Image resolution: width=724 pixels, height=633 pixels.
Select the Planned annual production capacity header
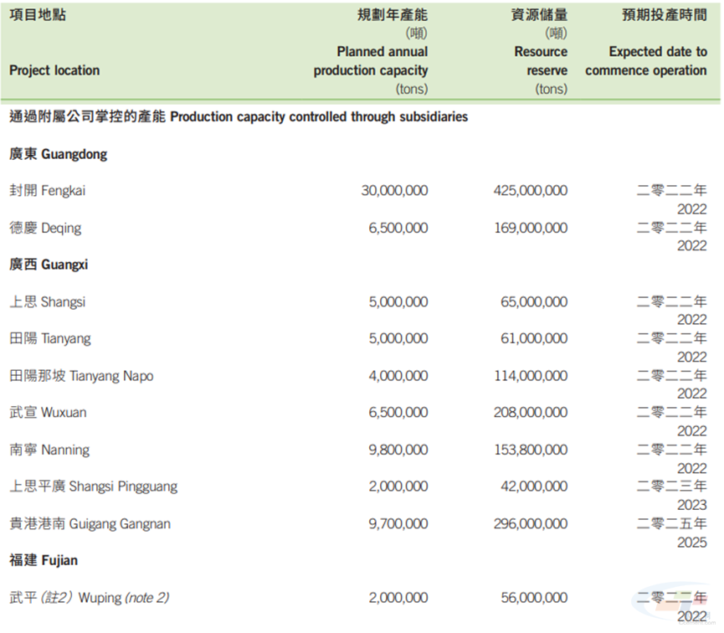pyautogui.click(x=370, y=61)
